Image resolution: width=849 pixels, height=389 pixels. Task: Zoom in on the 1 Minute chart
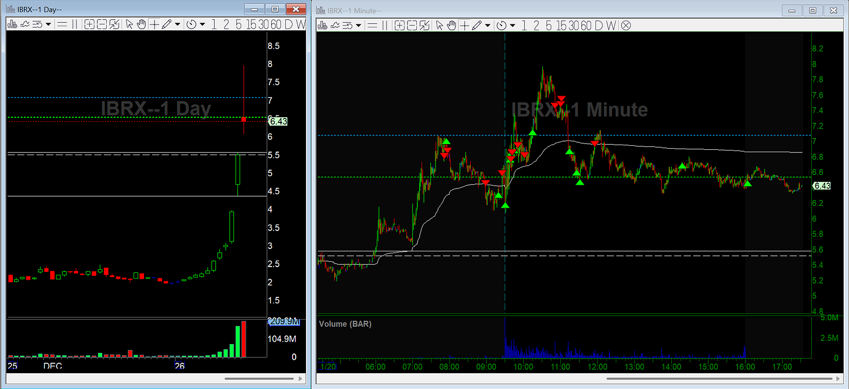tap(399, 25)
